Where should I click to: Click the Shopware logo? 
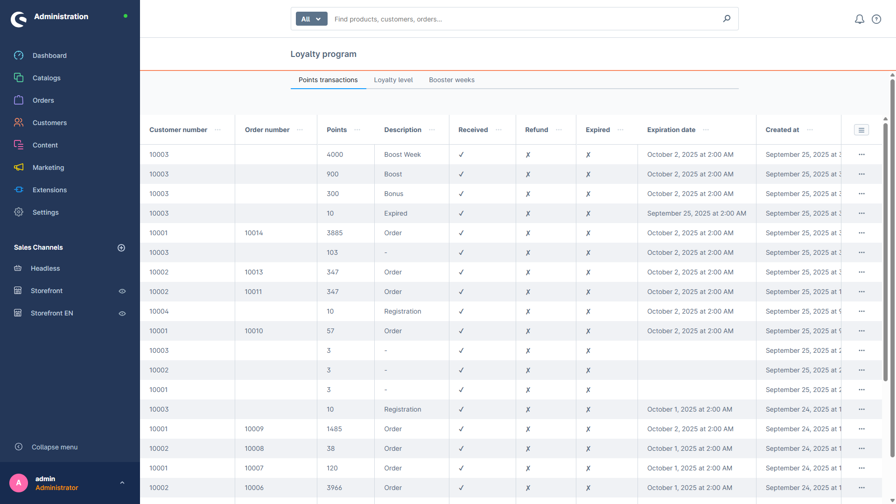(19, 19)
